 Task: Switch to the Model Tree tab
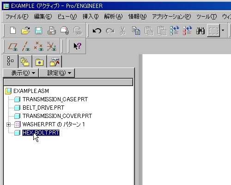[10, 61]
